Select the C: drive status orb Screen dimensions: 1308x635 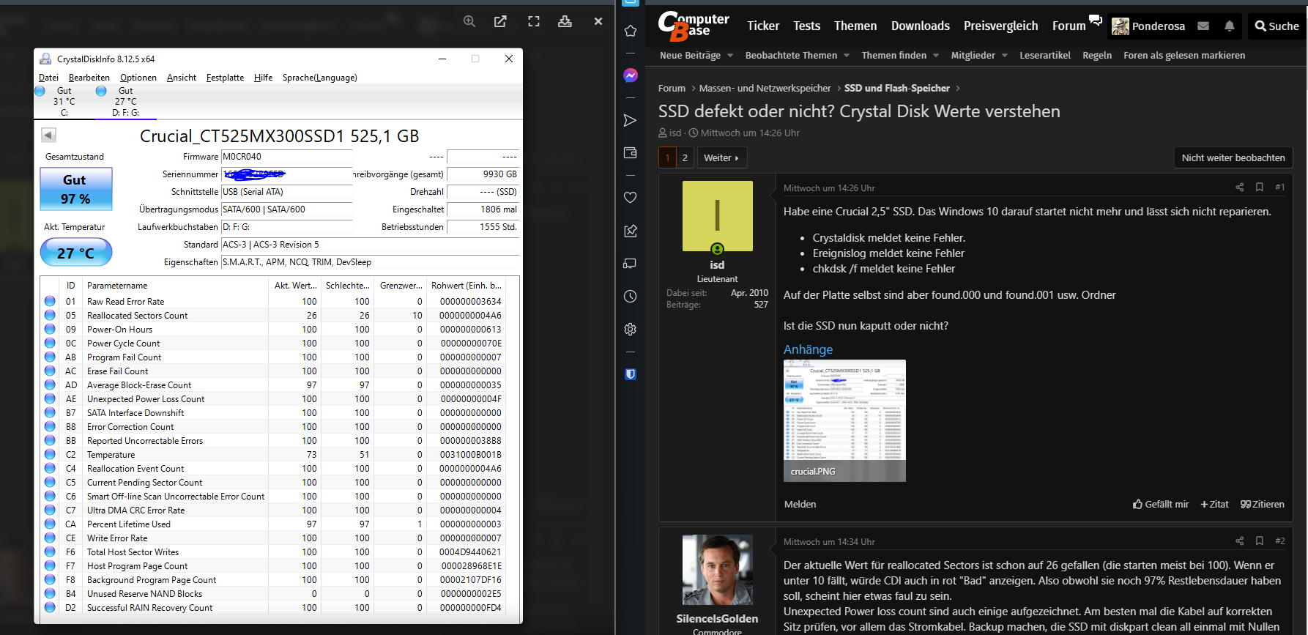point(40,91)
